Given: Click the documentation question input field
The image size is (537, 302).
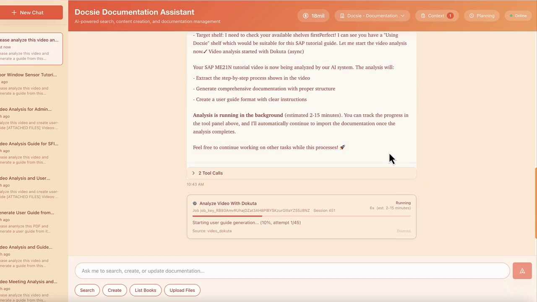Looking at the screenshot, I should (292, 271).
